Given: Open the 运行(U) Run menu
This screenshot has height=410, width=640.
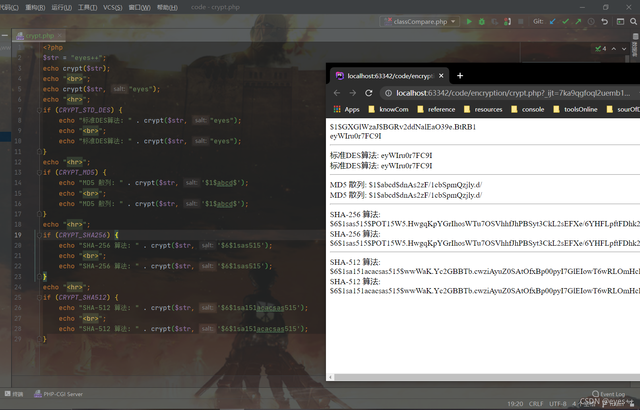Looking at the screenshot, I should point(62,7).
